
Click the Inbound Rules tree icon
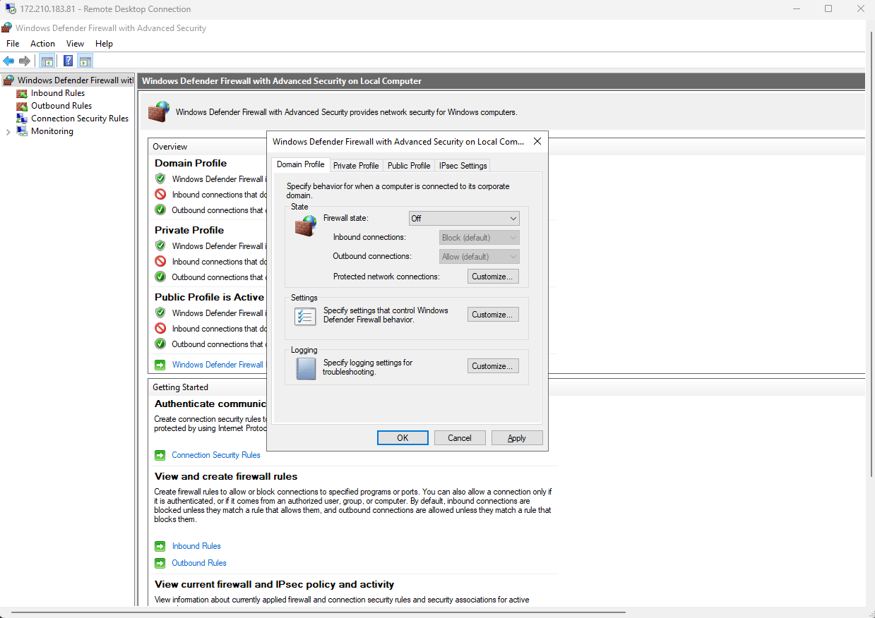pos(22,93)
